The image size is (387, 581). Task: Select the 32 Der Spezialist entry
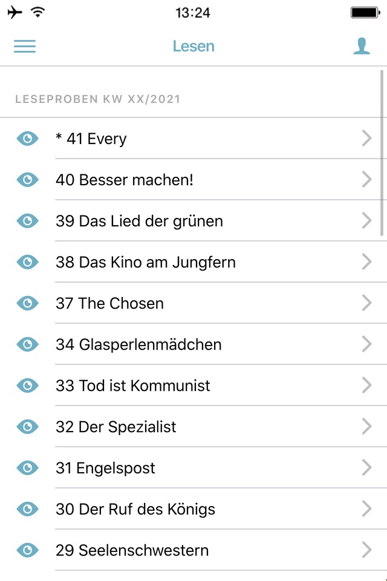(x=116, y=427)
